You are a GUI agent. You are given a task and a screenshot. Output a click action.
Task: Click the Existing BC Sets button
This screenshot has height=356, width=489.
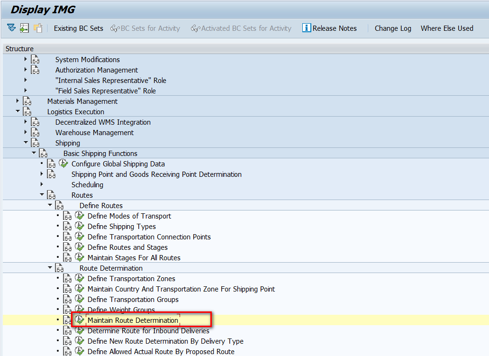pos(78,28)
